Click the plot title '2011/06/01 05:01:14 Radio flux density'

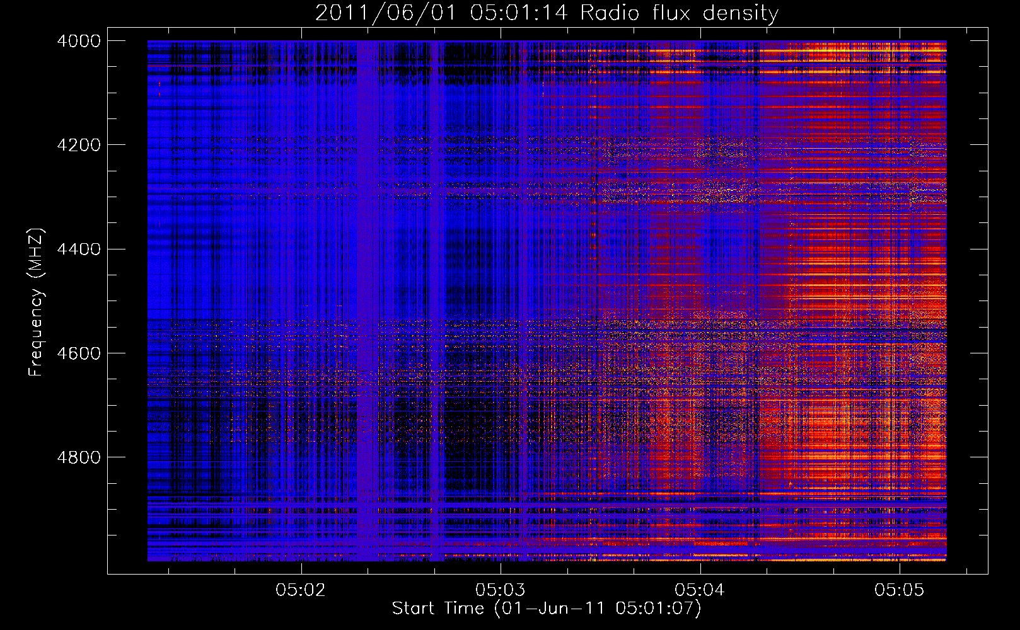pos(547,13)
